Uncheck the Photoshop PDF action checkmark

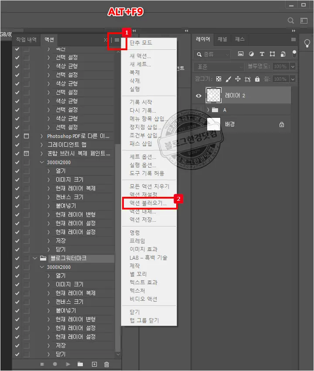tap(17, 136)
